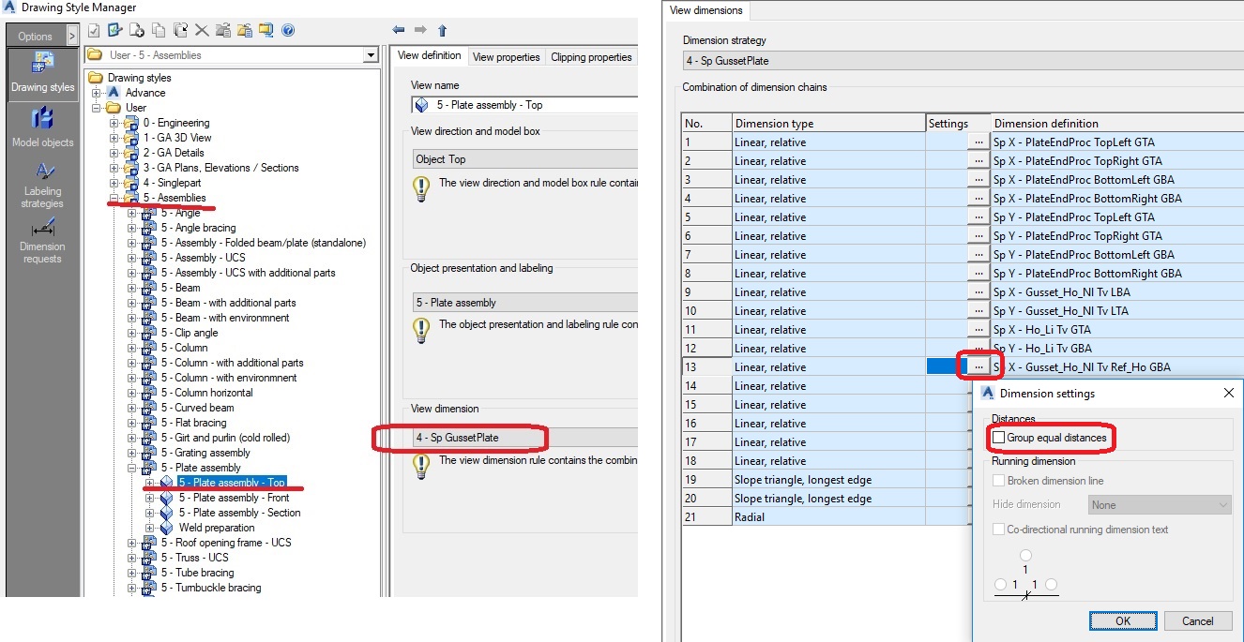
Task: Collapse the User tree node
Action: click(x=96, y=108)
